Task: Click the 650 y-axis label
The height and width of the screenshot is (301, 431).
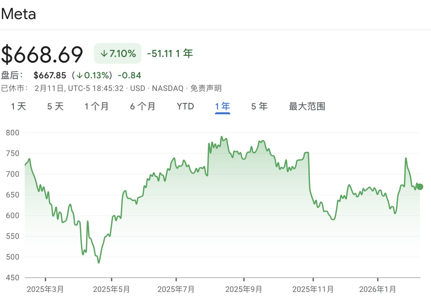Action: (13, 195)
